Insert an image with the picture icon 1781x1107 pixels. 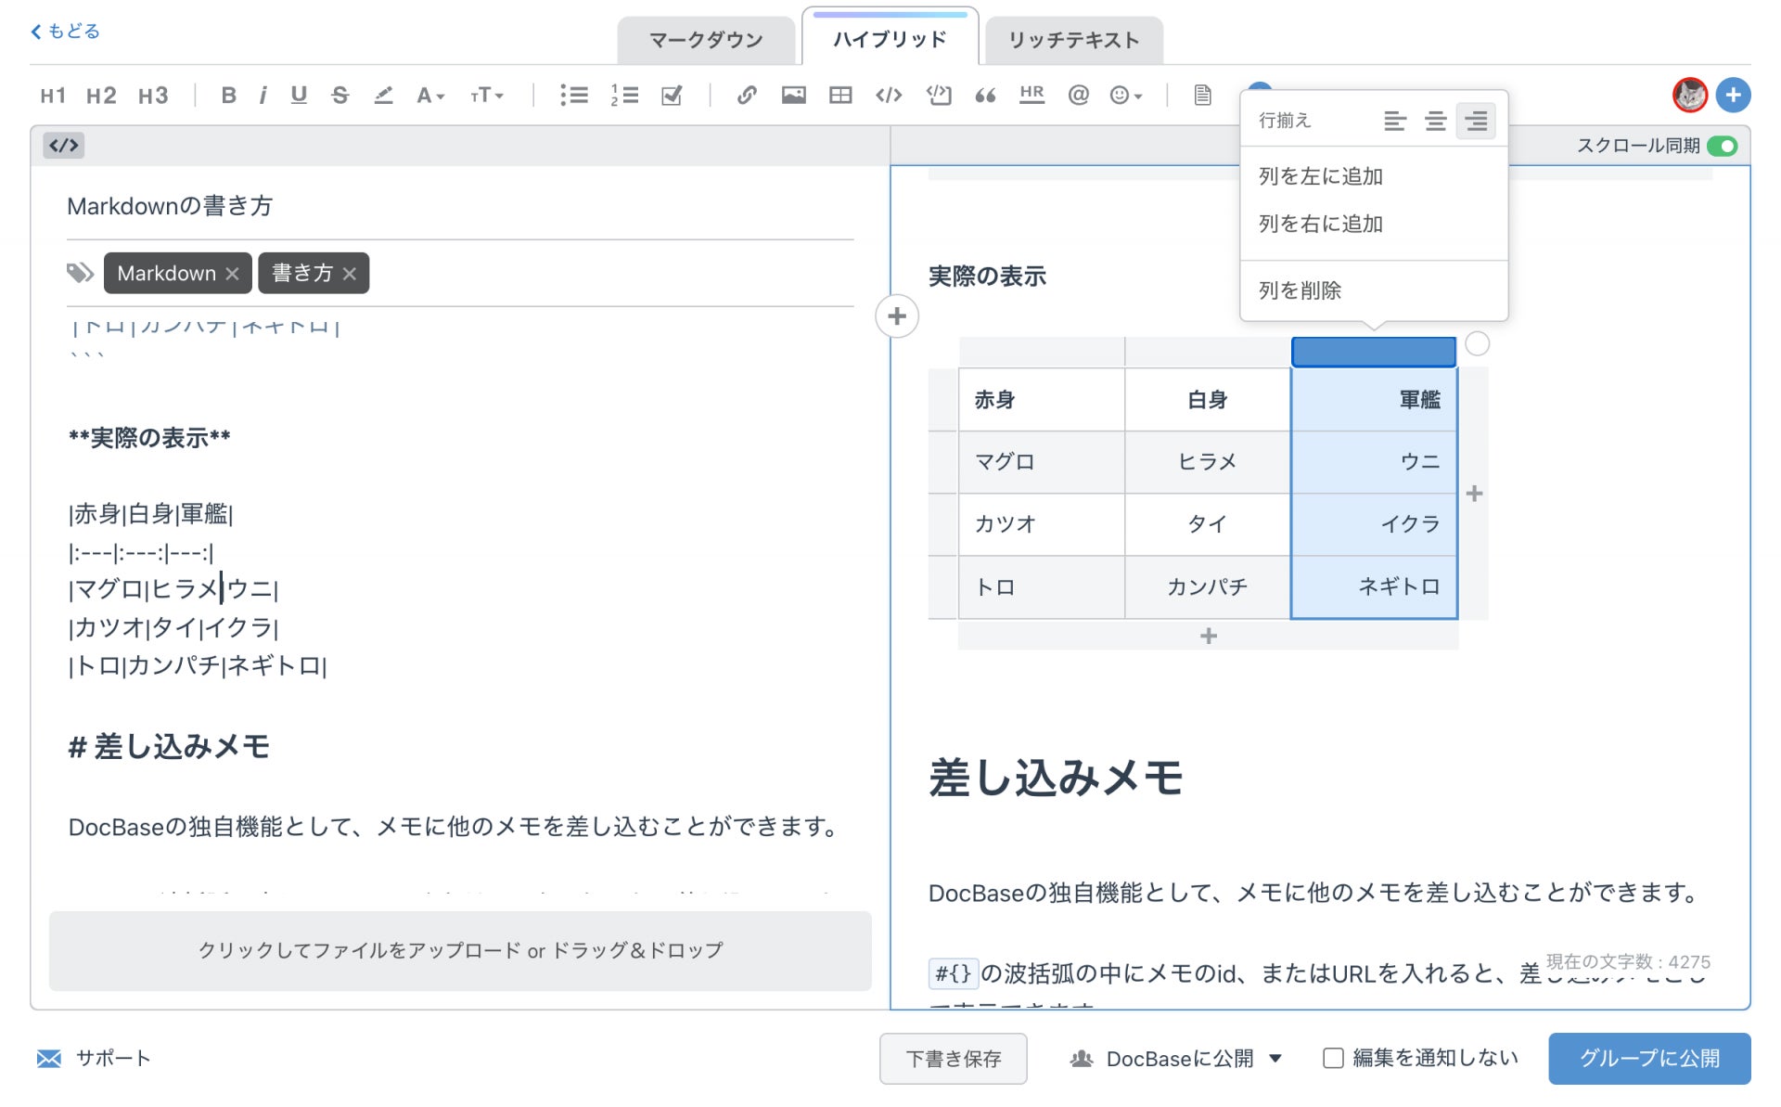pyautogui.click(x=793, y=95)
